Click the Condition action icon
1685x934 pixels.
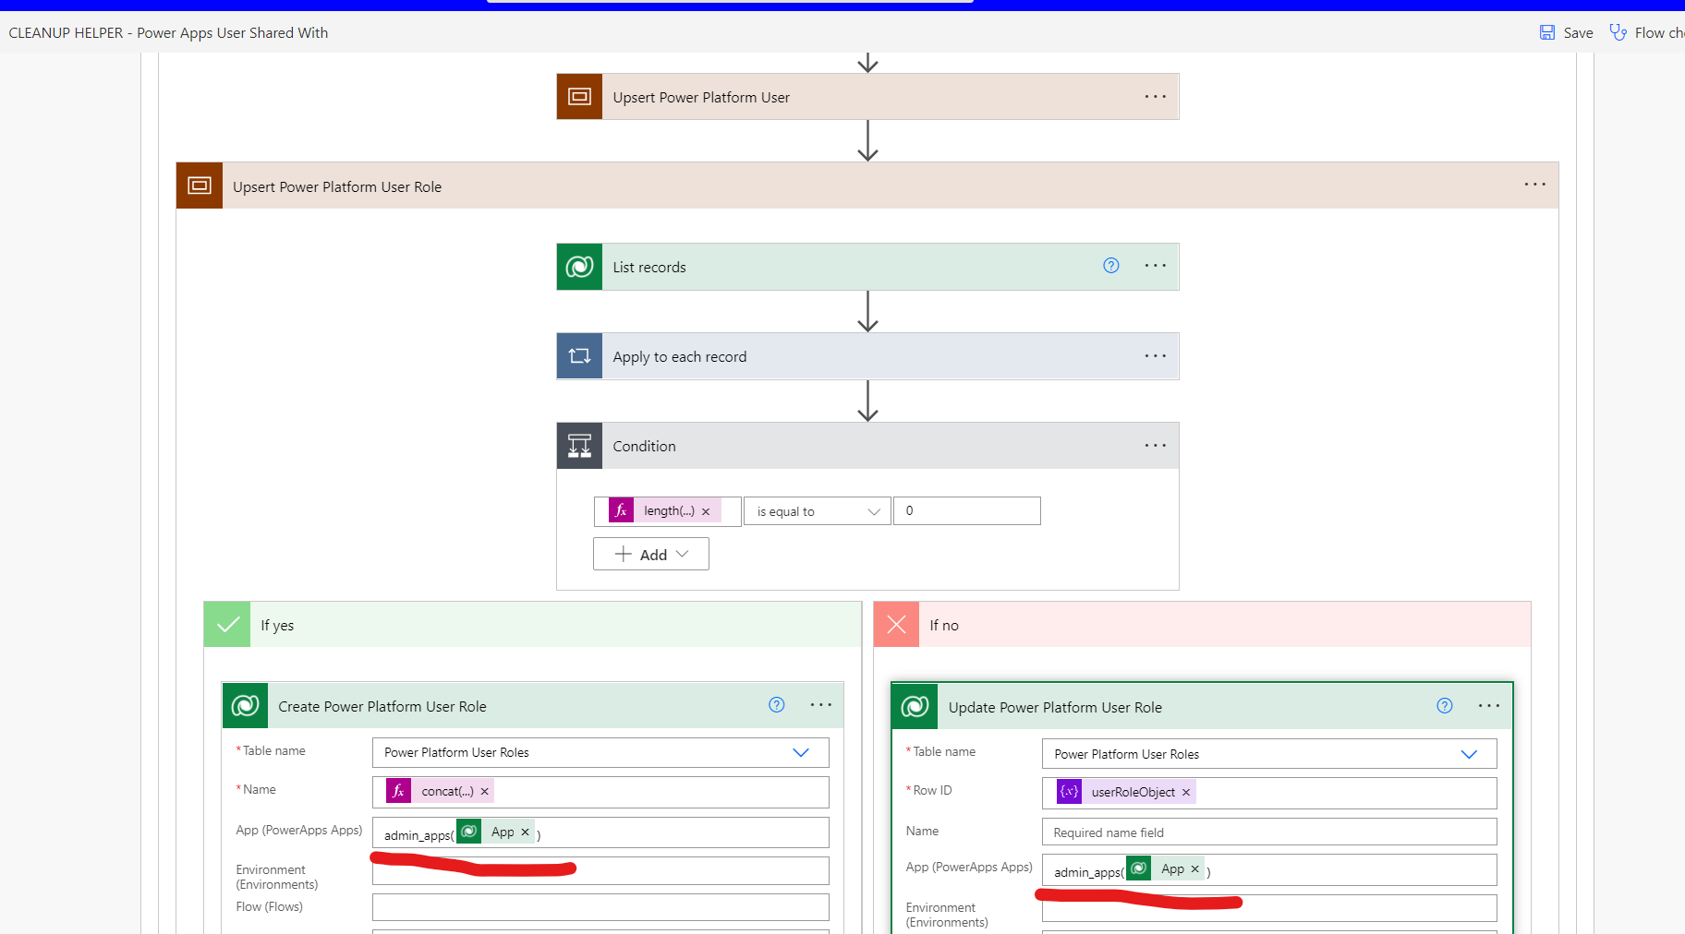[x=579, y=445]
